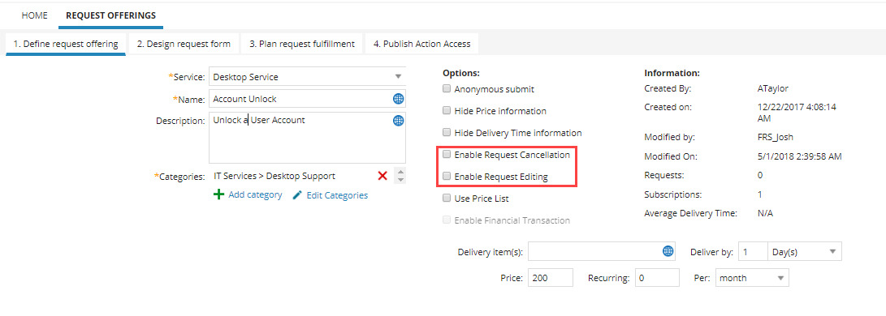Screen dimensions: 886x316
Task: Move category up with the up arrow
Action: click(400, 172)
